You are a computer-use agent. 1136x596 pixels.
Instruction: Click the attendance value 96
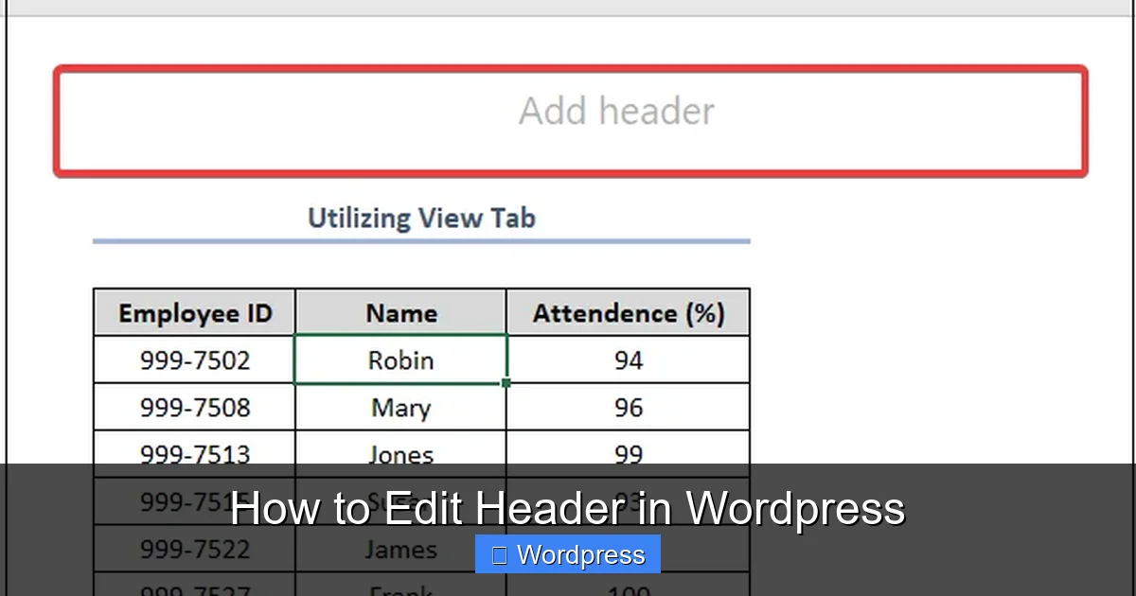tap(628, 407)
